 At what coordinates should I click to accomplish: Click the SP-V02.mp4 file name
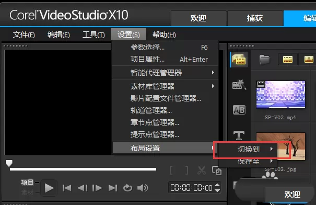[280, 118]
